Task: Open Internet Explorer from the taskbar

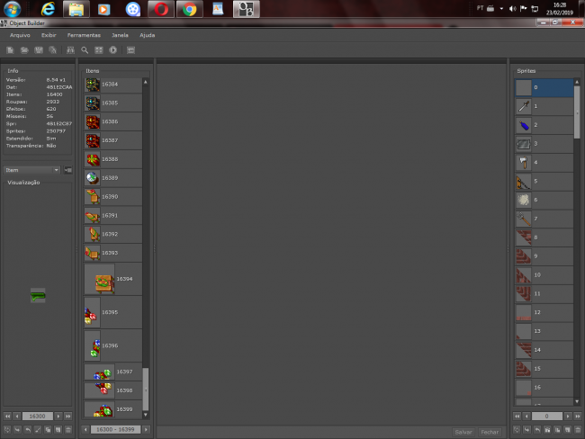Action: tap(48, 9)
